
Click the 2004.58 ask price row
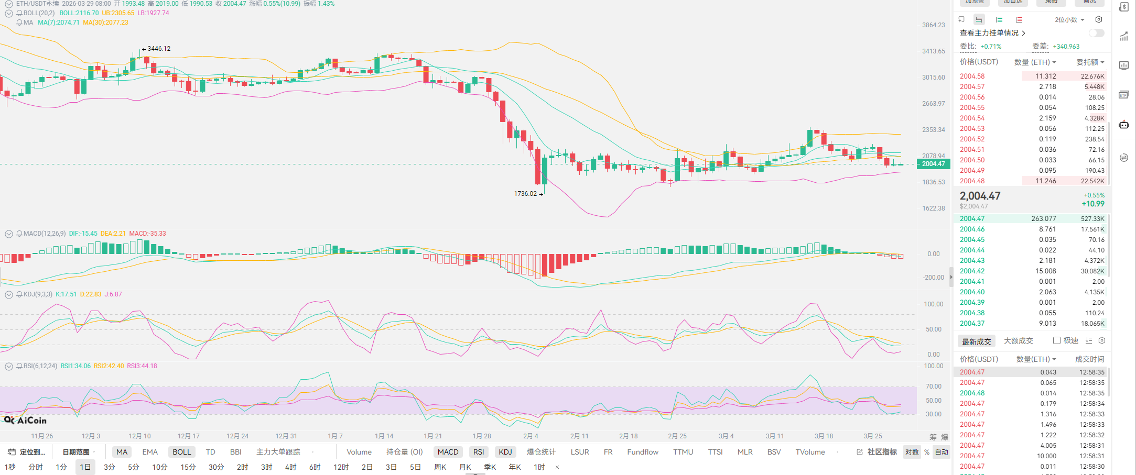(x=972, y=76)
